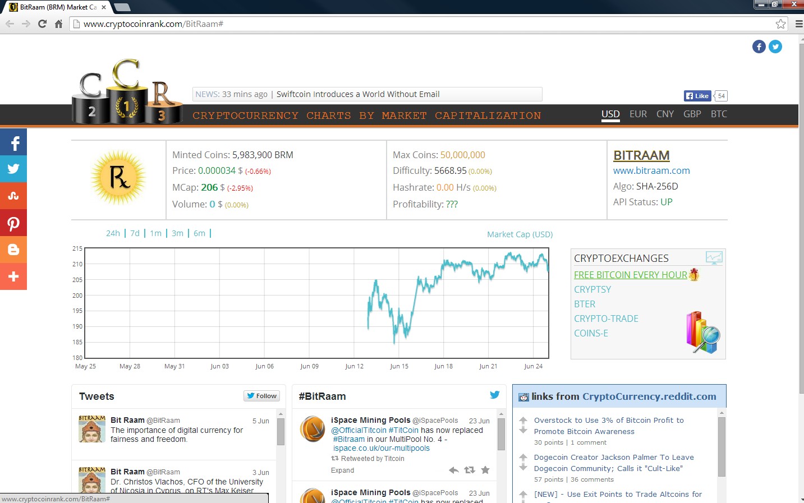Click the Facebook Like button
This screenshot has width=804, height=503.
[x=697, y=96]
